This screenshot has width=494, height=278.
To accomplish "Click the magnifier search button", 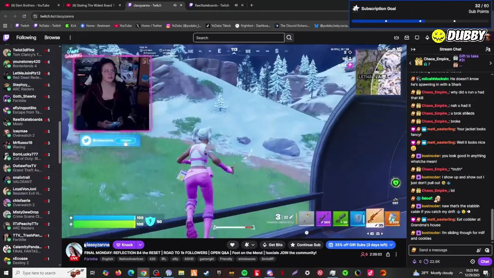I will (289, 37).
